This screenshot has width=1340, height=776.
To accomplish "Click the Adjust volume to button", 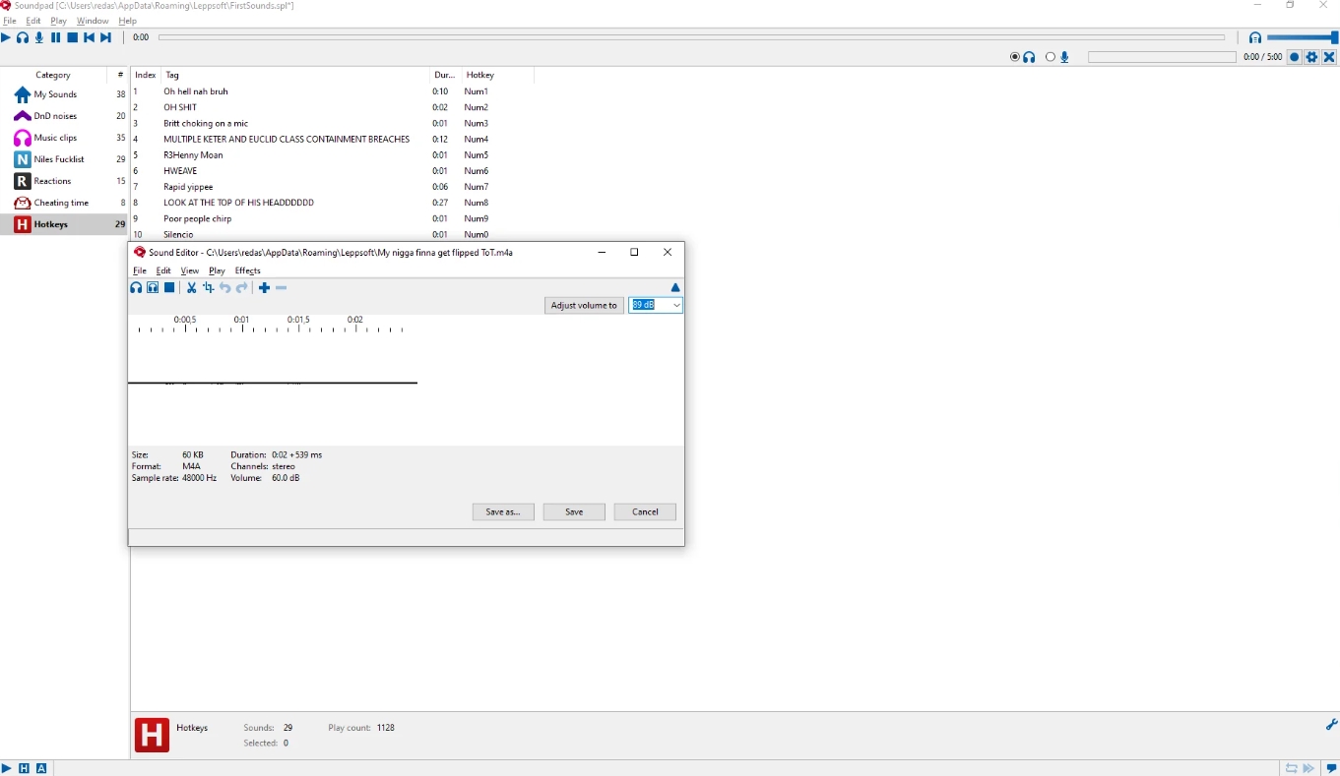I will click(x=584, y=306).
